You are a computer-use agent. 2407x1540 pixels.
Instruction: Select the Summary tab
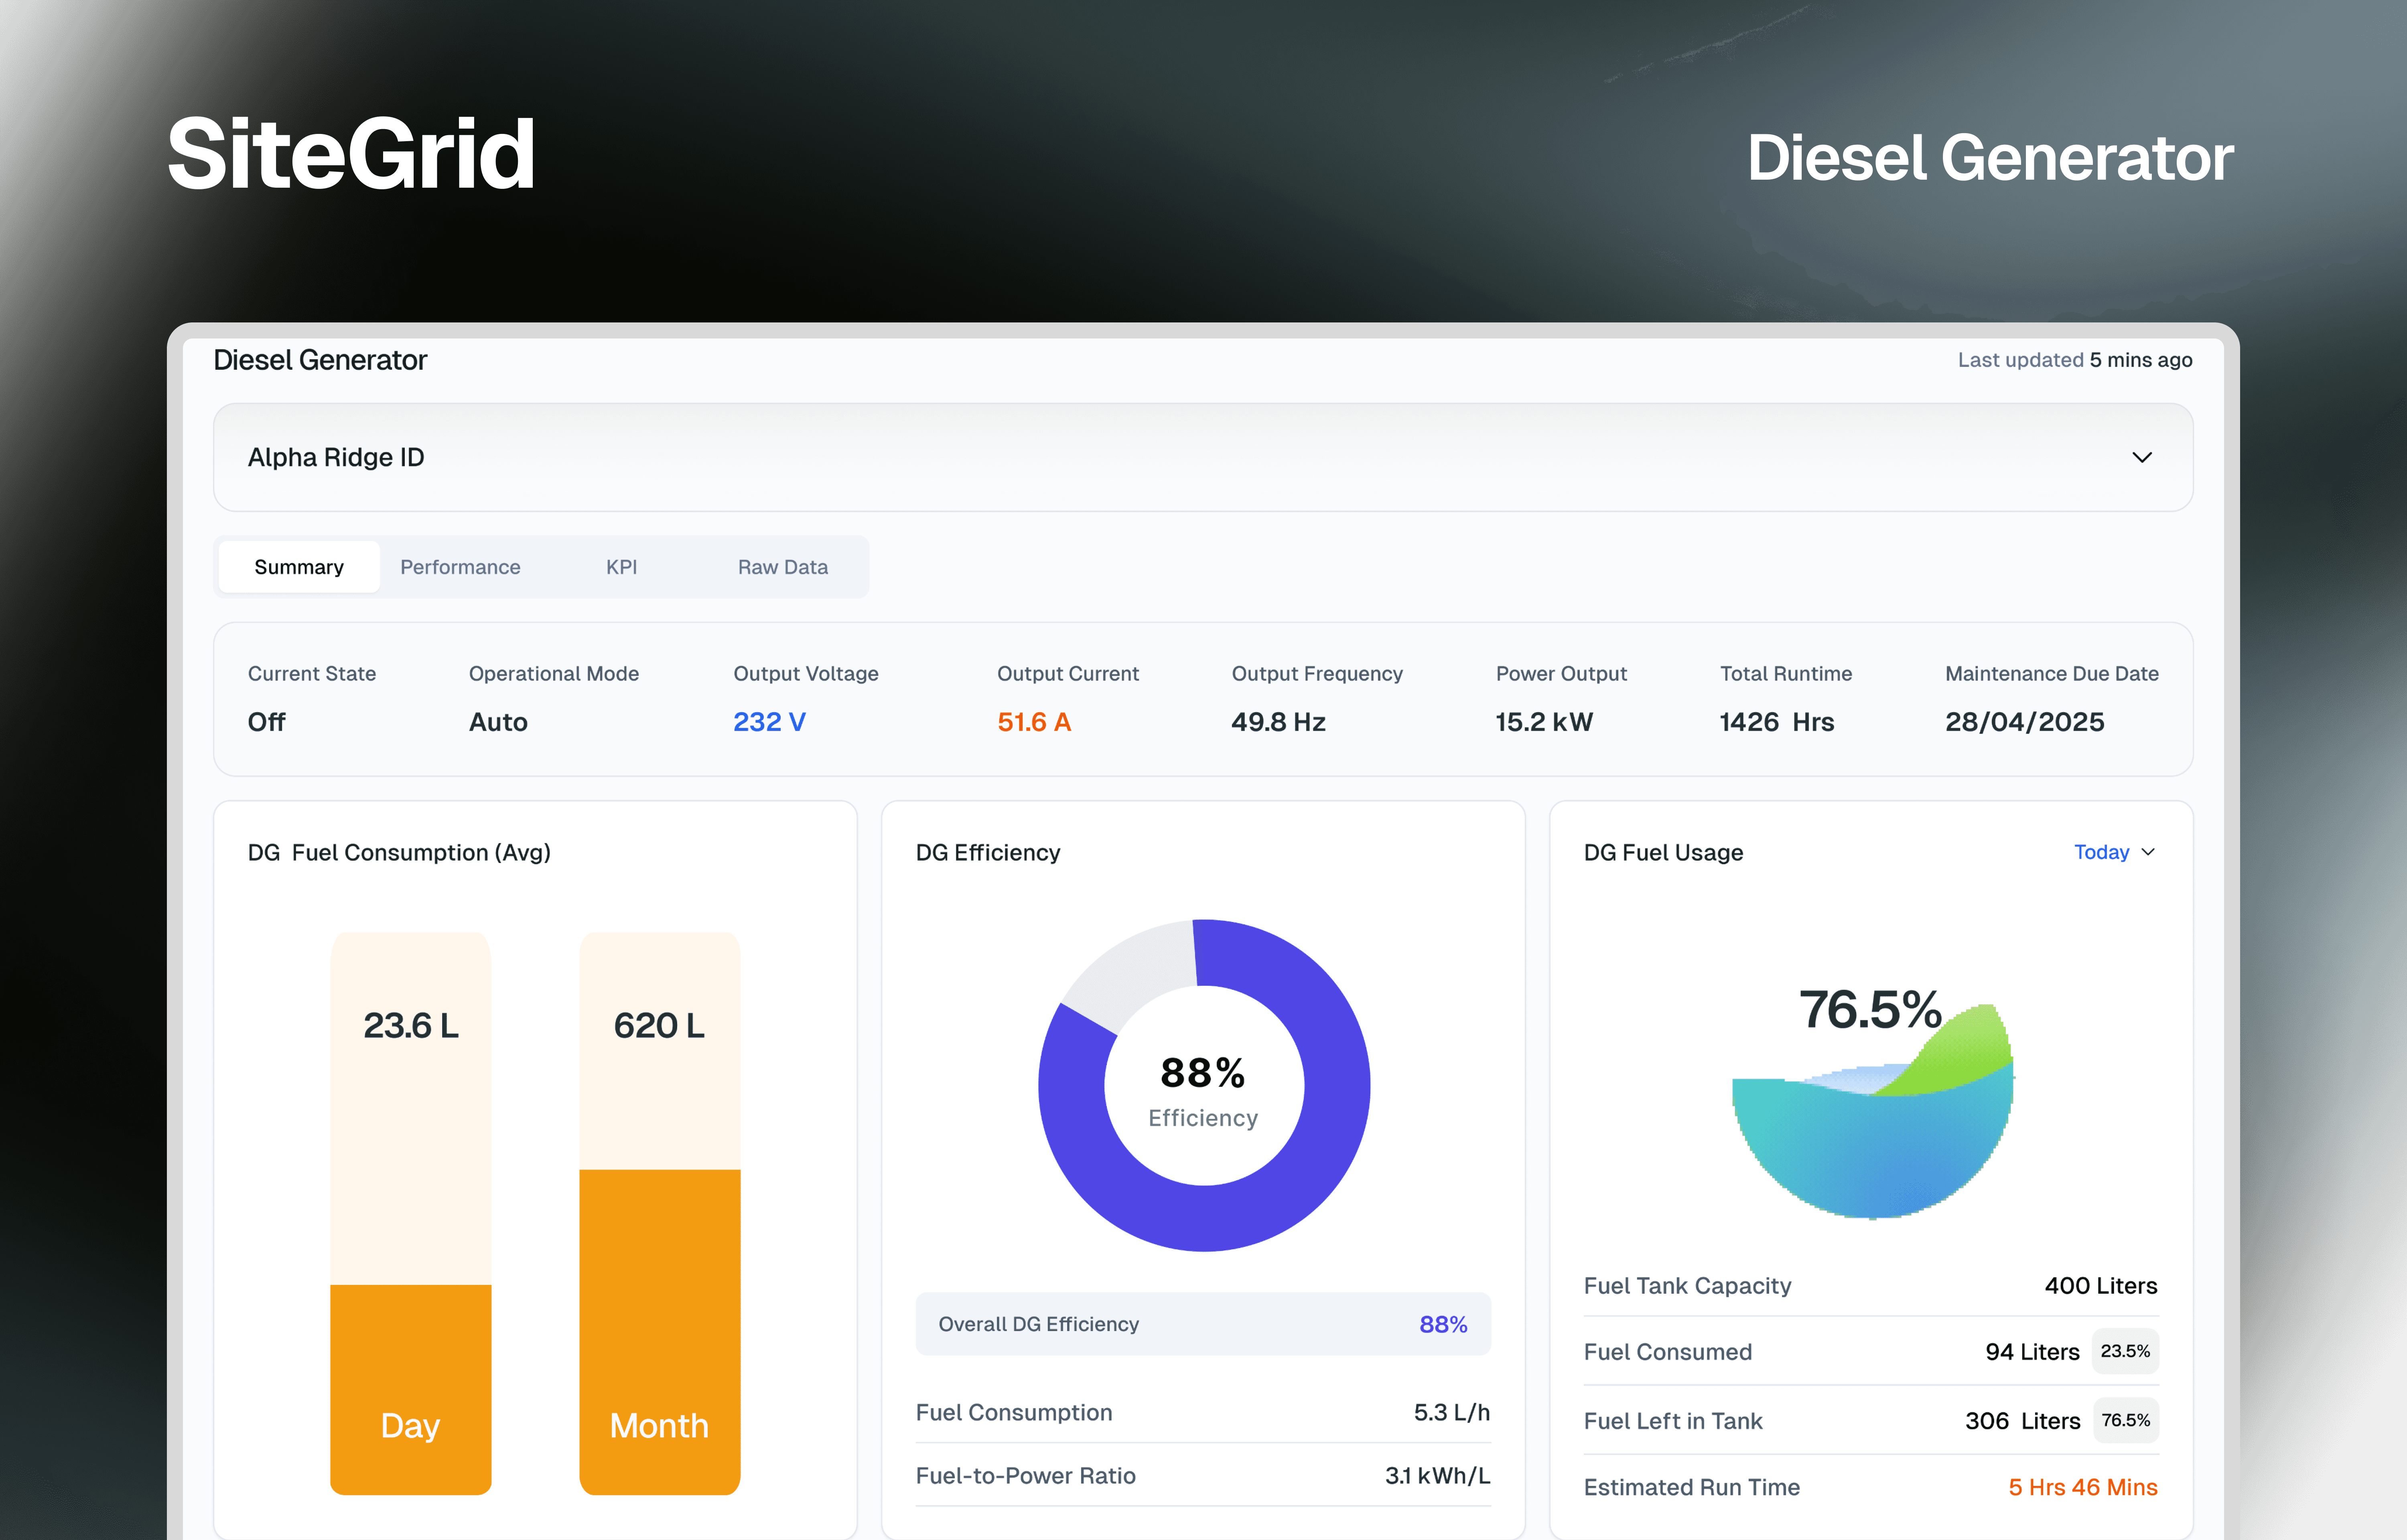coord(299,567)
